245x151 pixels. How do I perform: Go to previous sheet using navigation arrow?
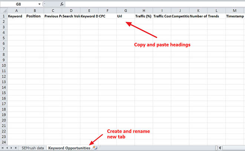pyautogui.click(x=7, y=148)
